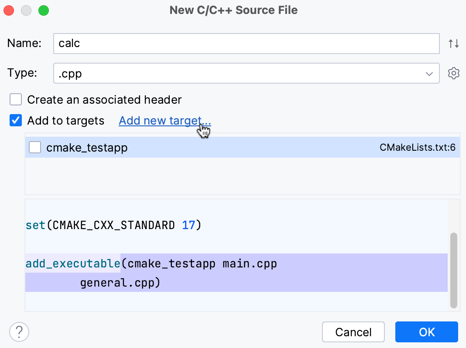Click the yellow minimize traffic light
466x348 pixels.
point(26,10)
